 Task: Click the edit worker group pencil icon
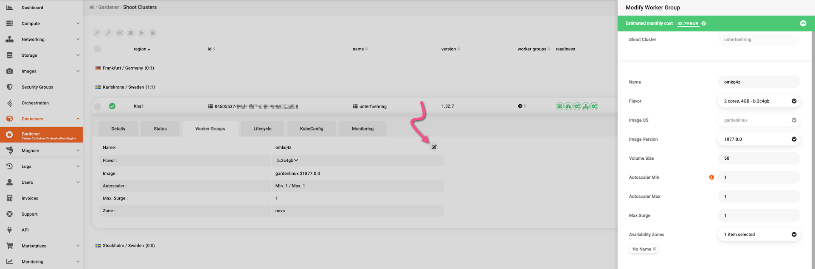(x=434, y=147)
